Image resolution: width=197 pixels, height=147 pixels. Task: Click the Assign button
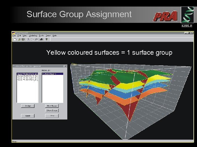pos(28,106)
